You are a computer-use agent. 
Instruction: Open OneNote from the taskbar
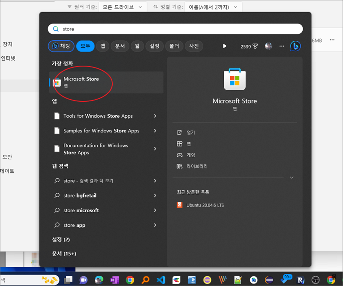[114, 280]
